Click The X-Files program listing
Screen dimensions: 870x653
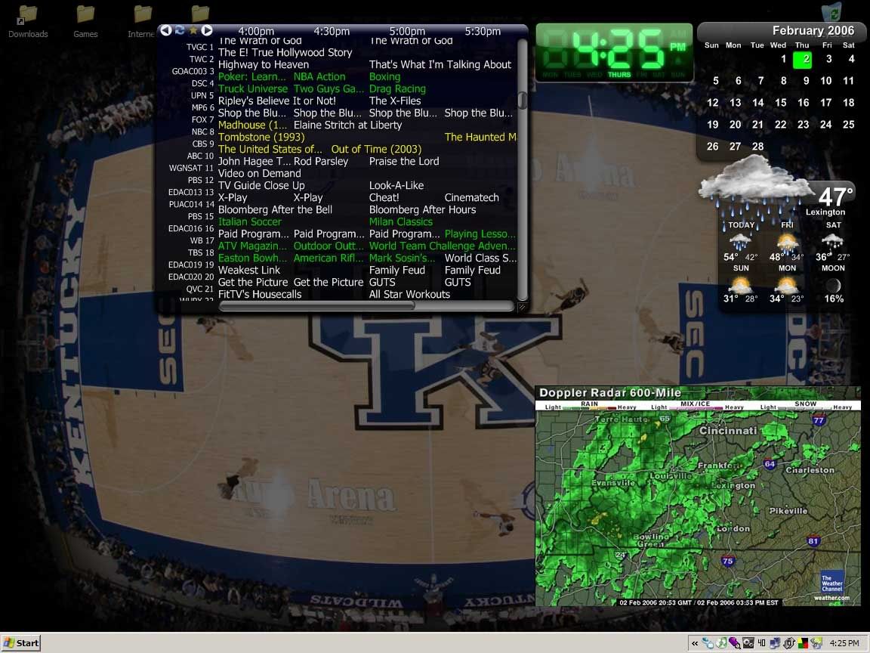[x=395, y=101]
